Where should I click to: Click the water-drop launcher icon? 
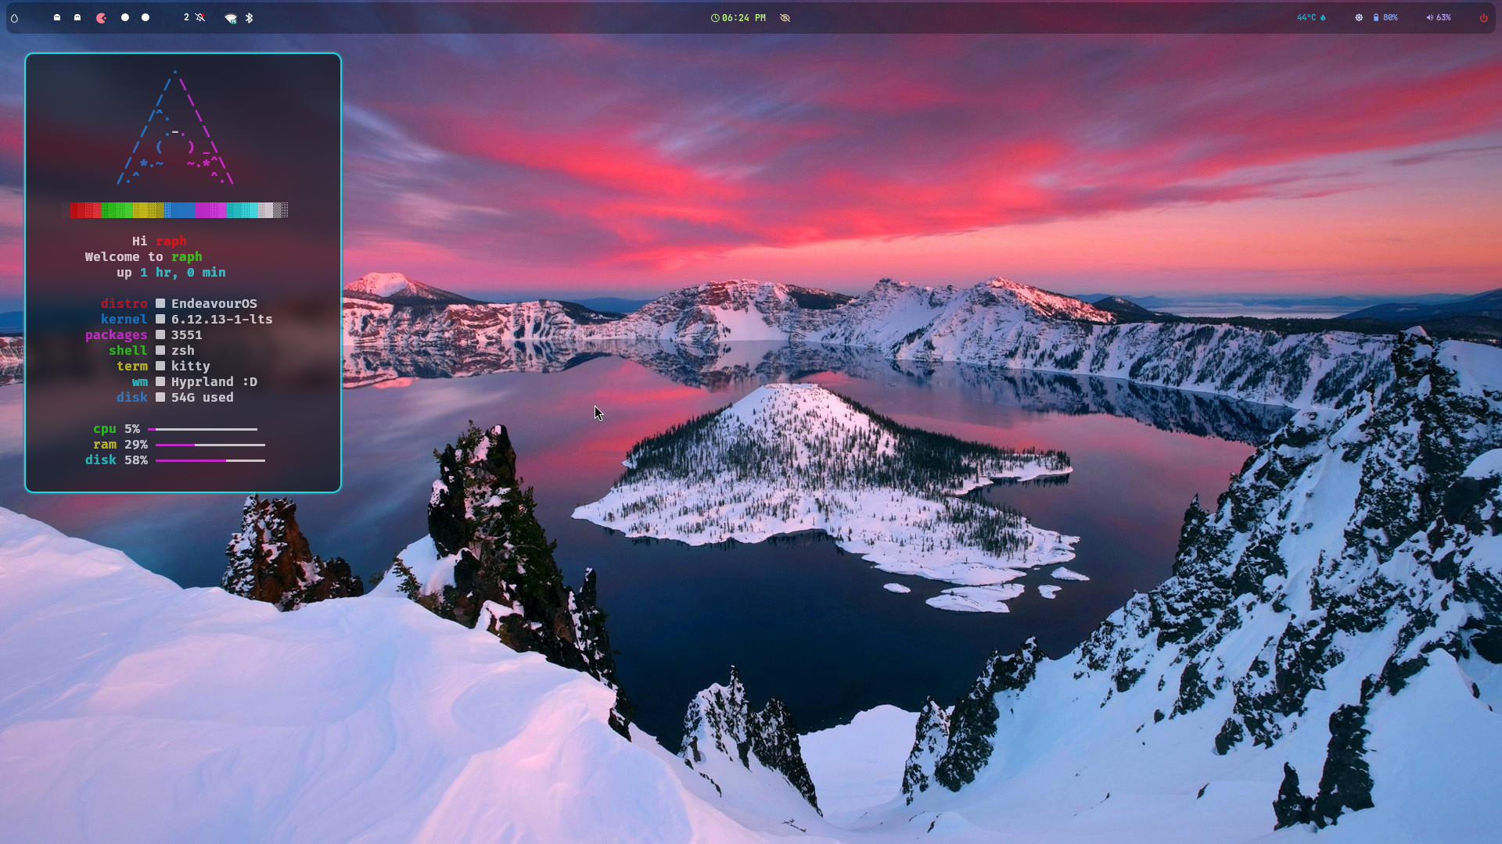click(14, 18)
